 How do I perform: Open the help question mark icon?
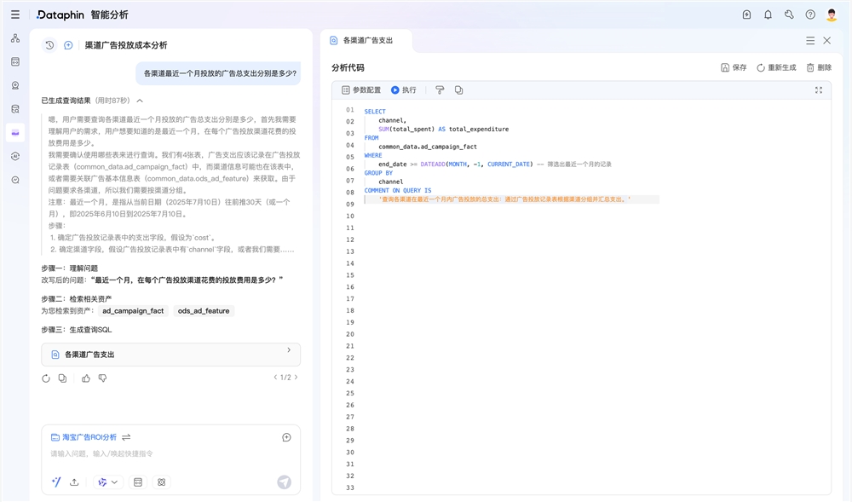pos(810,14)
